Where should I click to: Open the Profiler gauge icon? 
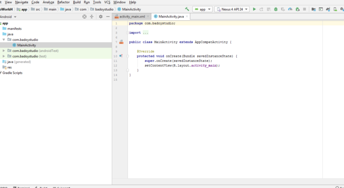click(x=290, y=9)
